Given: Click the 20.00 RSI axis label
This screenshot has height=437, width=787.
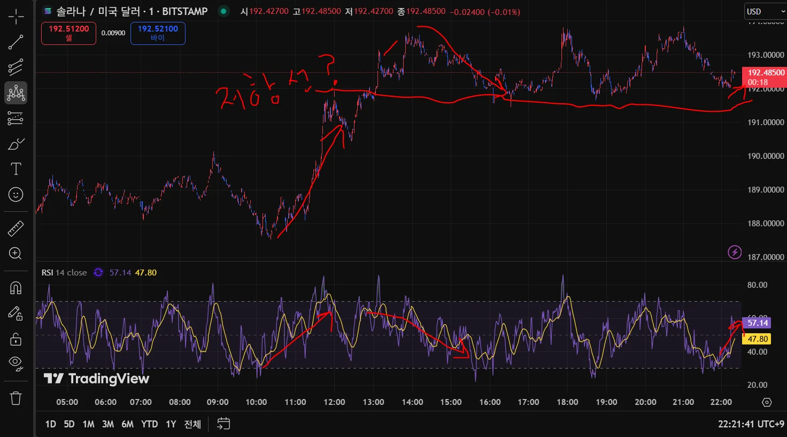Looking at the screenshot, I should coord(757,385).
